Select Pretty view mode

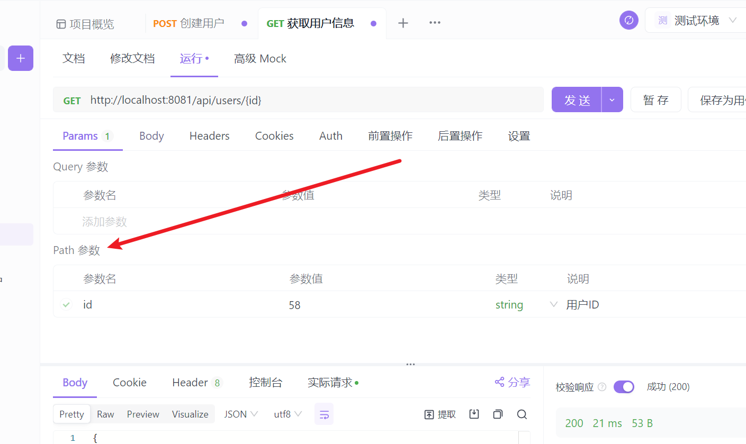pyautogui.click(x=71, y=414)
